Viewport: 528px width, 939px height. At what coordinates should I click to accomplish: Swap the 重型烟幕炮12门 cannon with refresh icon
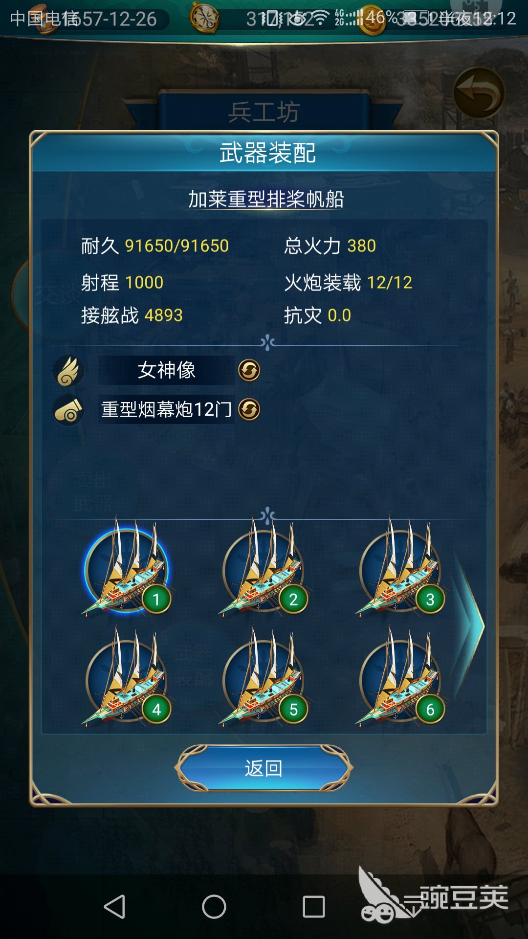click(249, 409)
